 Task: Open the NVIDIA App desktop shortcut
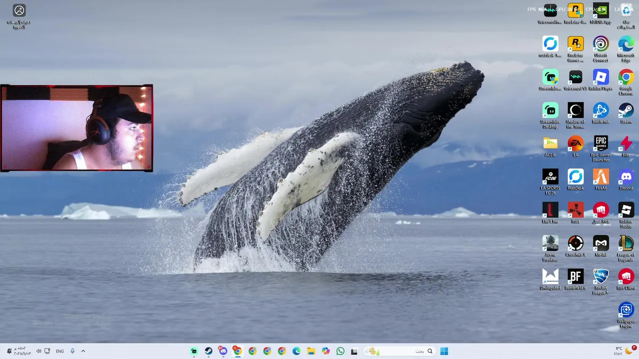click(x=601, y=14)
